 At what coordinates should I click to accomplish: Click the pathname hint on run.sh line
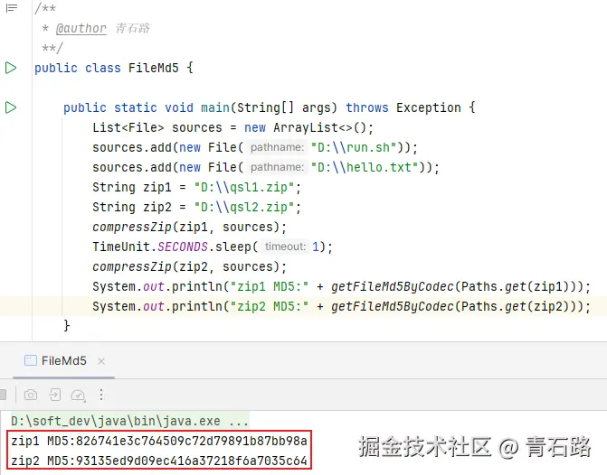277,147
